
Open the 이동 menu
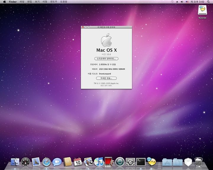point(45,2)
